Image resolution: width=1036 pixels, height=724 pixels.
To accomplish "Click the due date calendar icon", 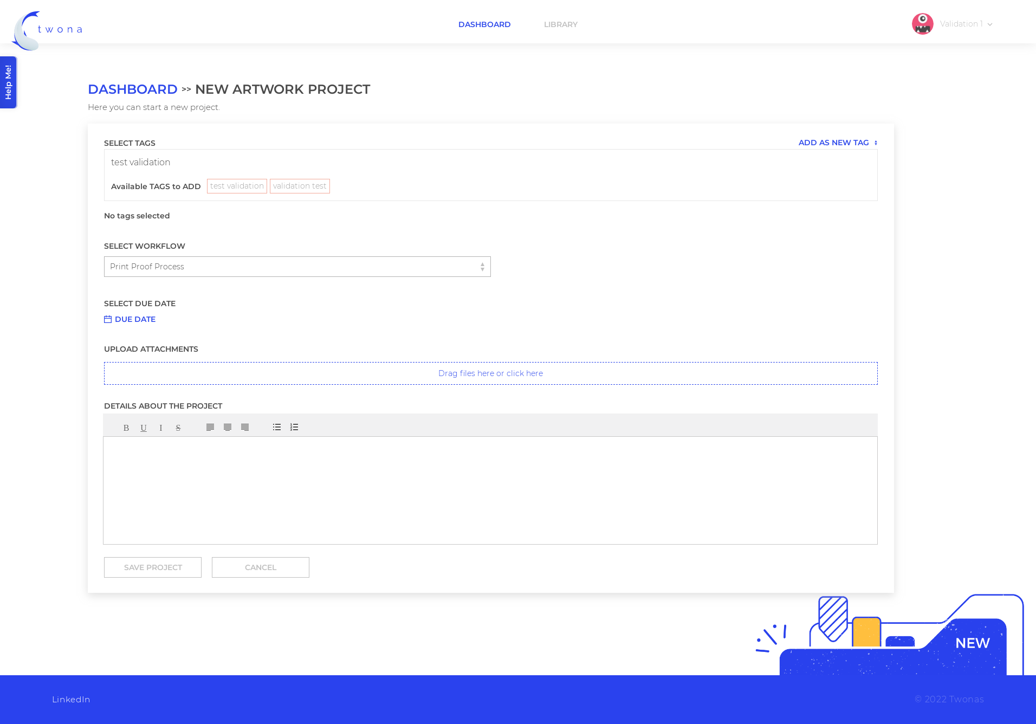I will point(108,319).
